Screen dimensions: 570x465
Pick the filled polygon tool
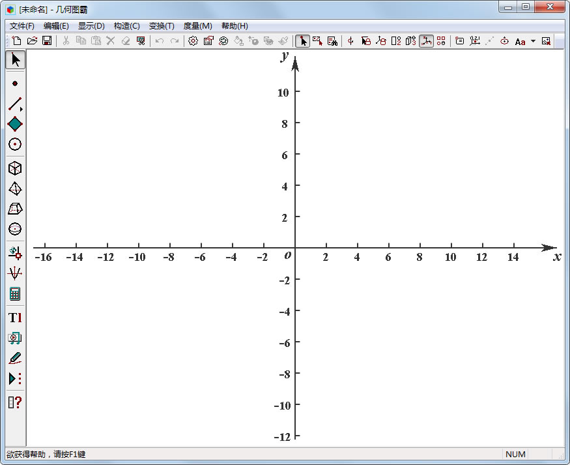15,124
